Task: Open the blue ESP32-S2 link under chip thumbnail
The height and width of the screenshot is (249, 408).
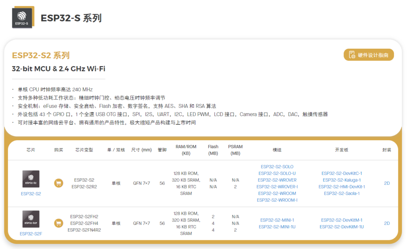Action: pyautogui.click(x=31, y=194)
